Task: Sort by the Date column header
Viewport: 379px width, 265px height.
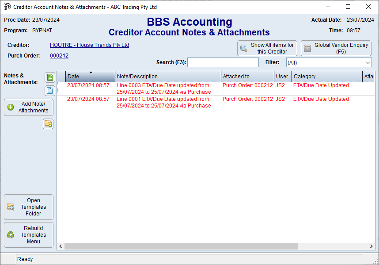Action: (90, 77)
